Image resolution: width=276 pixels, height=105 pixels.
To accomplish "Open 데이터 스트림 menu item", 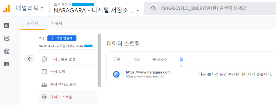I will pyautogui.click(x=68, y=97).
